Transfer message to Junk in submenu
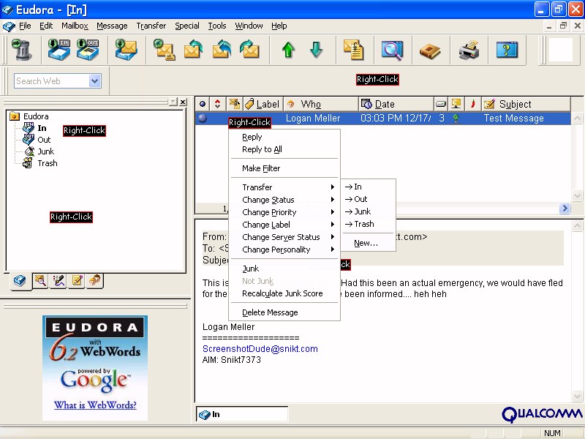Screen dimensions: 585x439 pos(369,211)
